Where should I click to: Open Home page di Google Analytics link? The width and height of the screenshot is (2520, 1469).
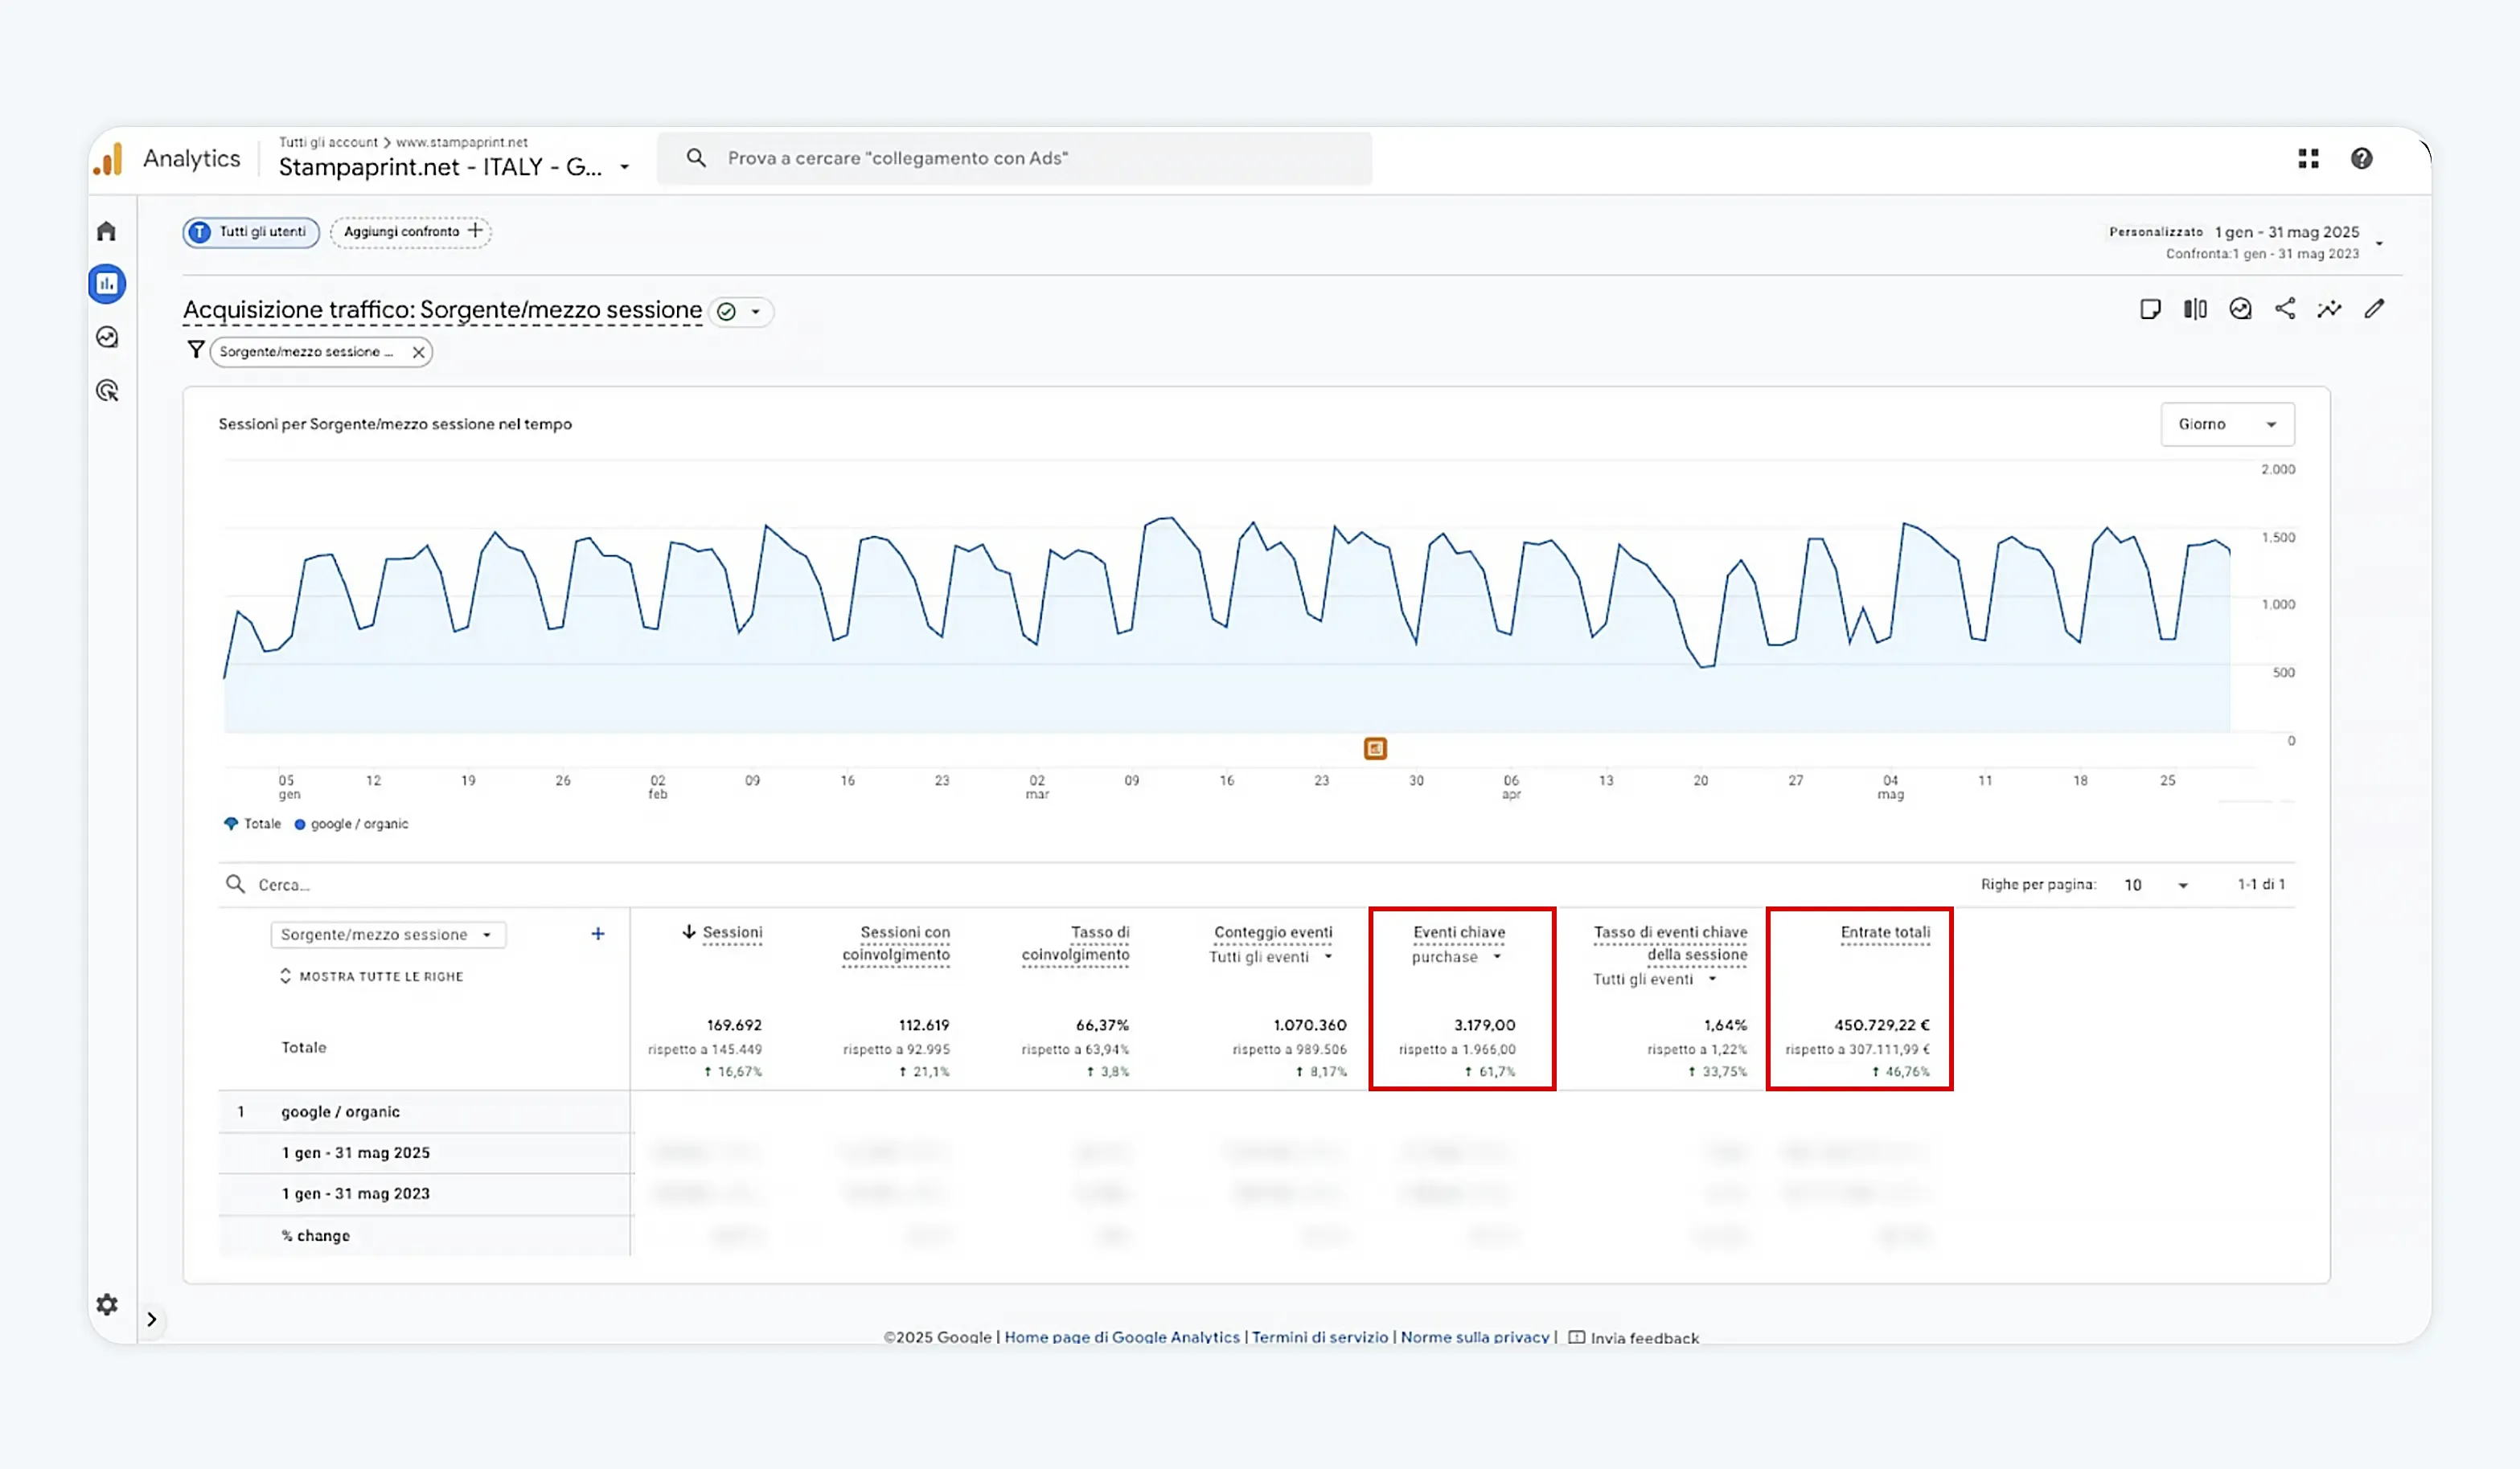click(x=1122, y=1337)
